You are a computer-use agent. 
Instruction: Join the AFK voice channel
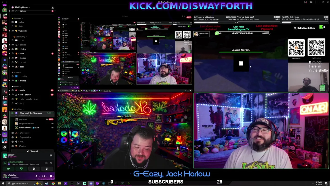click(32, 142)
